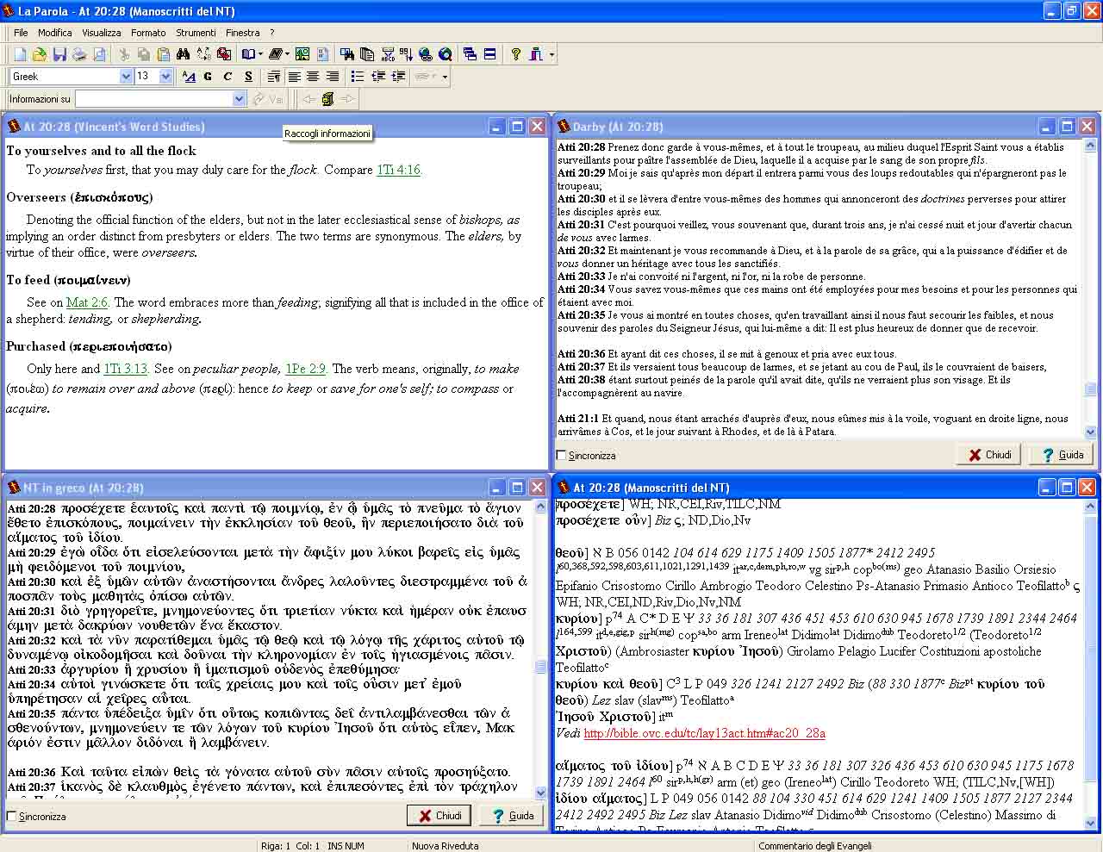The height and width of the screenshot is (852, 1103).
Task: Open the Formato menu
Action: click(148, 33)
